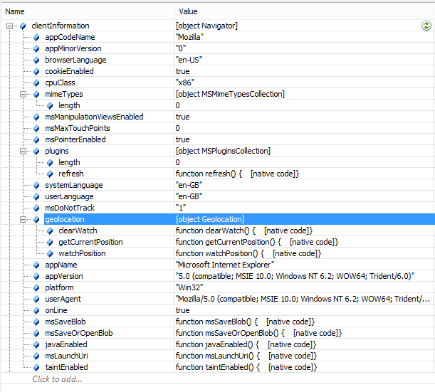Click the diamond icon next to refresh
Viewport: 435px width, 392px height.
(50, 174)
